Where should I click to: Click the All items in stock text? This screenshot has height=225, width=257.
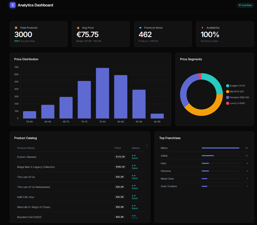pos(209,41)
